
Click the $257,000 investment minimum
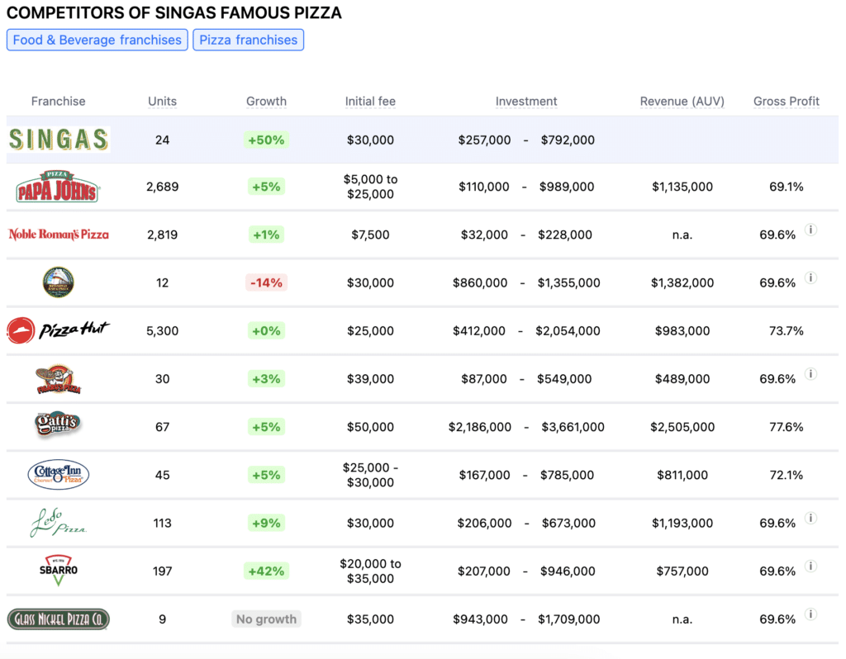click(484, 140)
